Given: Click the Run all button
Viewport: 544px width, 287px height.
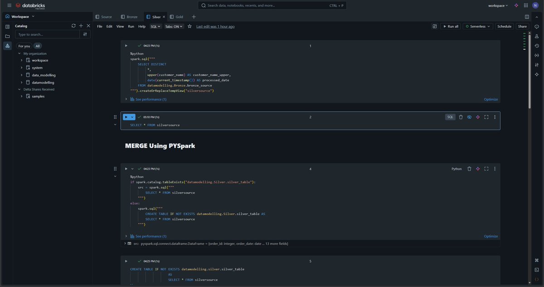Looking at the screenshot, I should [450, 26].
